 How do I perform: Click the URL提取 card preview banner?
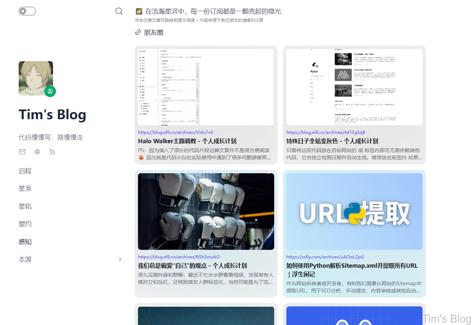tap(354, 211)
